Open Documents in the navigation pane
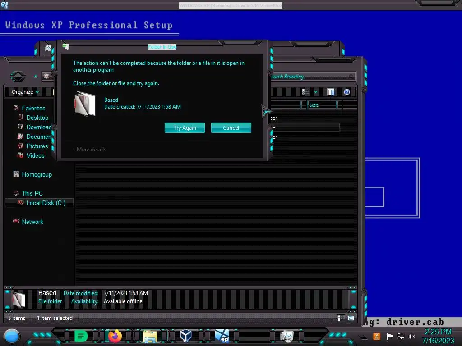Screen dimensions: 462x346 39,137
